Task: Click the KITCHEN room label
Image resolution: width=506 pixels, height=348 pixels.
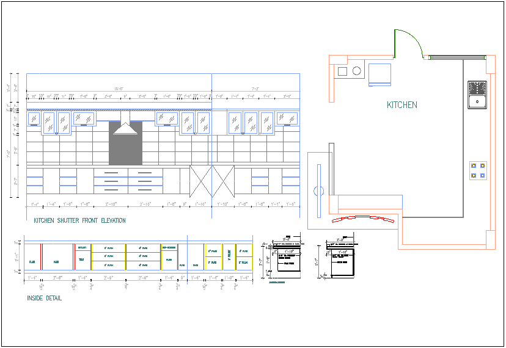Action: pyautogui.click(x=402, y=105)
